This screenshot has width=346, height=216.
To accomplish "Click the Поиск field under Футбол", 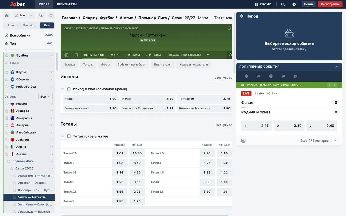I will click(x=29, y=63).
